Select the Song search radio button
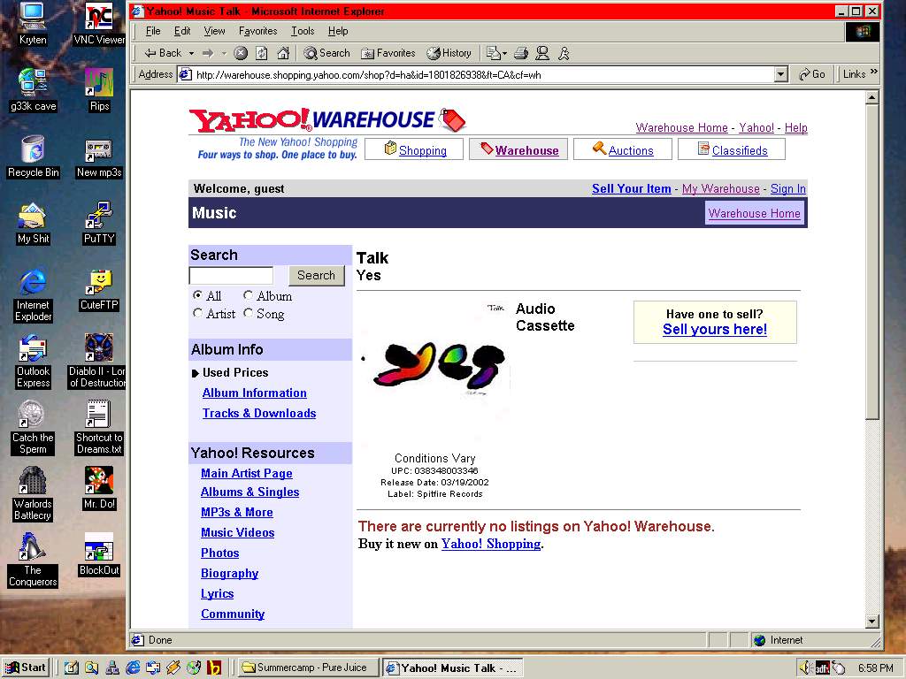This screenshot has height=679, width=906. coord(248,313)
